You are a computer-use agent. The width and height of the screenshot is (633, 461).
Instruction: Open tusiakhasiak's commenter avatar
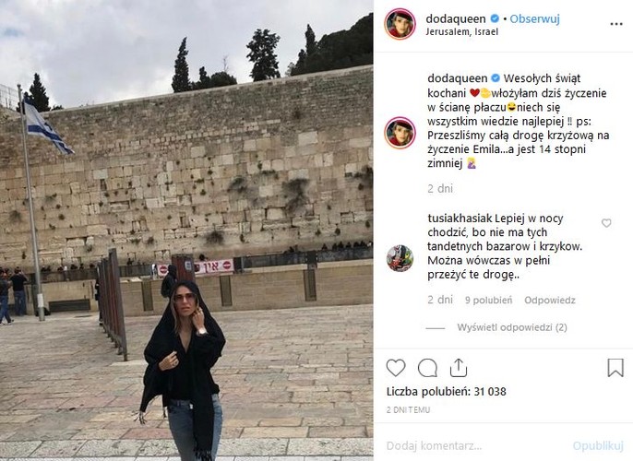[400, 258]
